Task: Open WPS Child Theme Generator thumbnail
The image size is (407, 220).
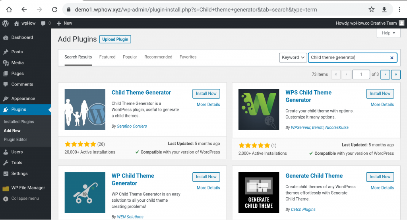Action: [x=259, y=109]
